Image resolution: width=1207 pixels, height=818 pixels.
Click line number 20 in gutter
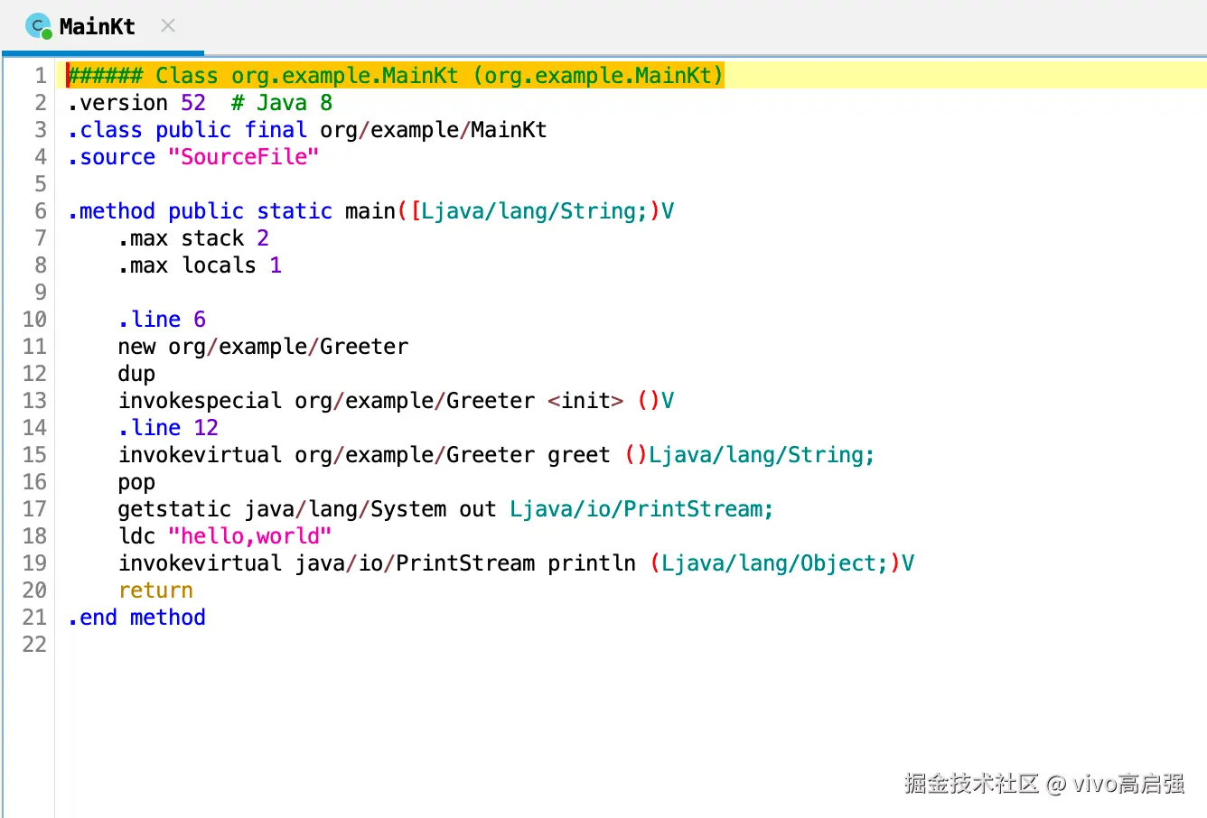34,590
